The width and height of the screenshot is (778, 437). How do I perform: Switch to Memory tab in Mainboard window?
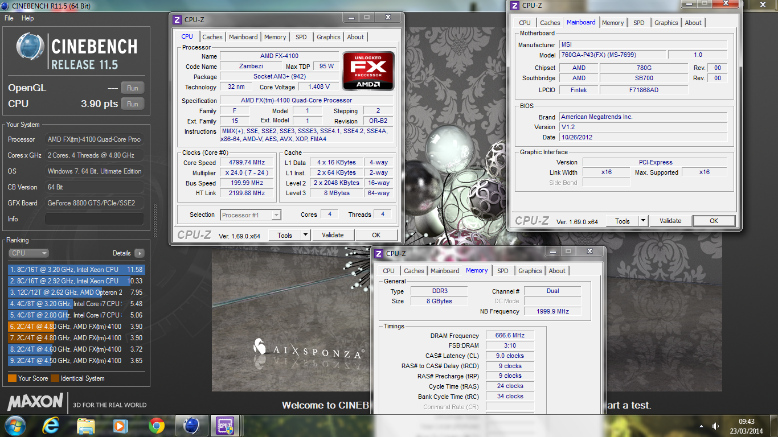(613, 23)
